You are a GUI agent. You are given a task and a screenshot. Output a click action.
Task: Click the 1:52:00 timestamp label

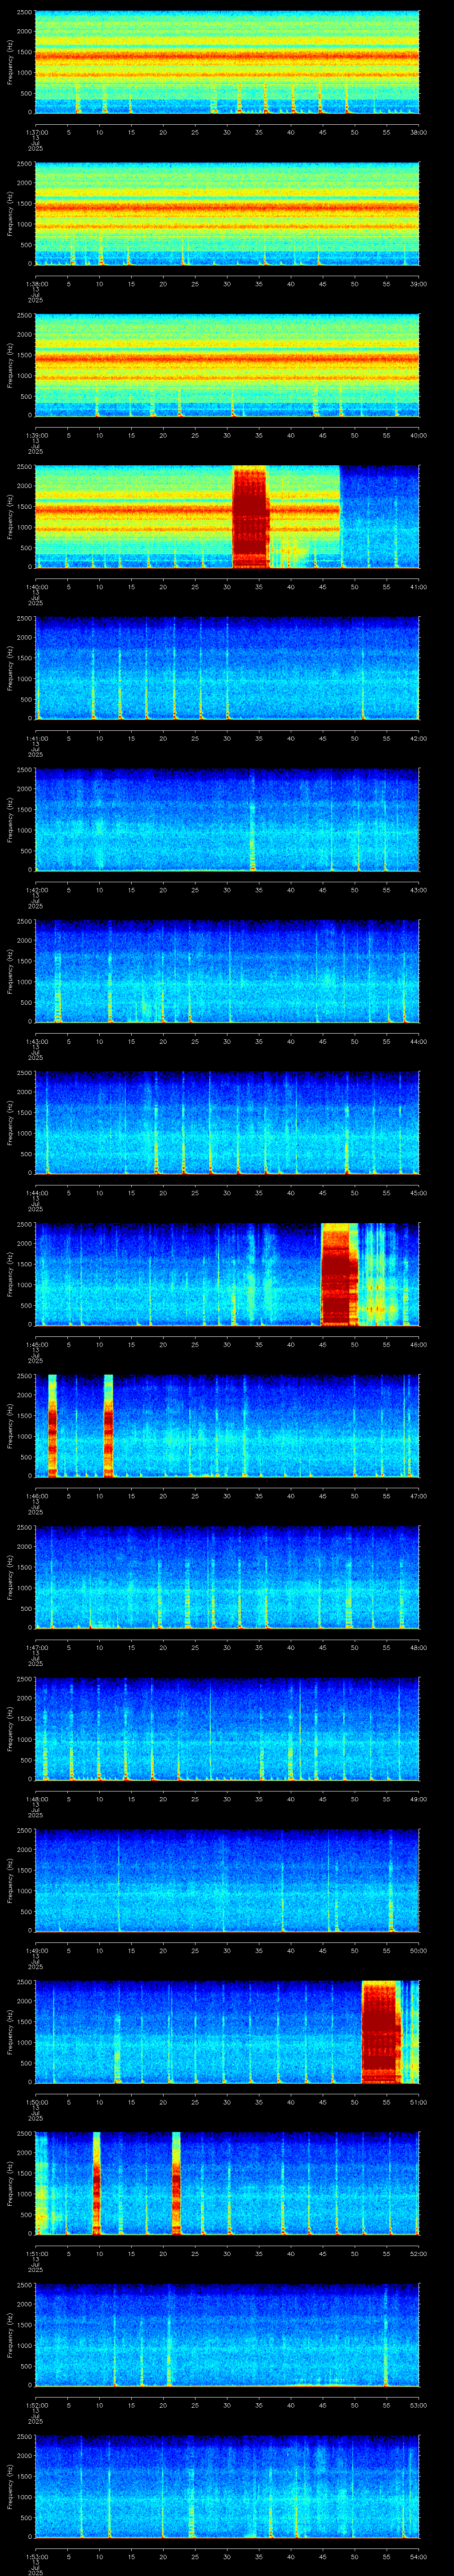(x=36, y=2404)
